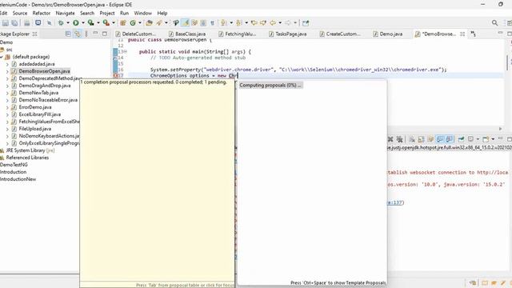
Task: Click the New Java Package icon
Action: pos(123,23)
